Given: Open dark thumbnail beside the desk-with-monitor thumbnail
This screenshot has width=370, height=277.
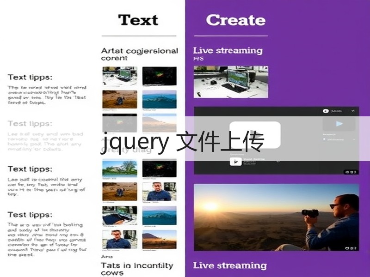Looking at the screenshot, I should pyautogui.click(x=159, y=76).
